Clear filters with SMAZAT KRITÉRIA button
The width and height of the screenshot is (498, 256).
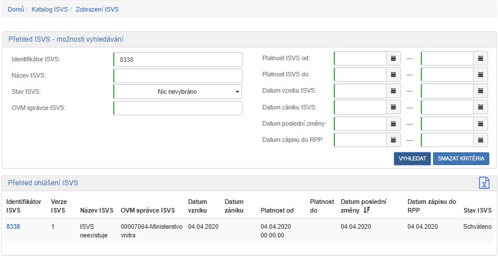[461, 159]
